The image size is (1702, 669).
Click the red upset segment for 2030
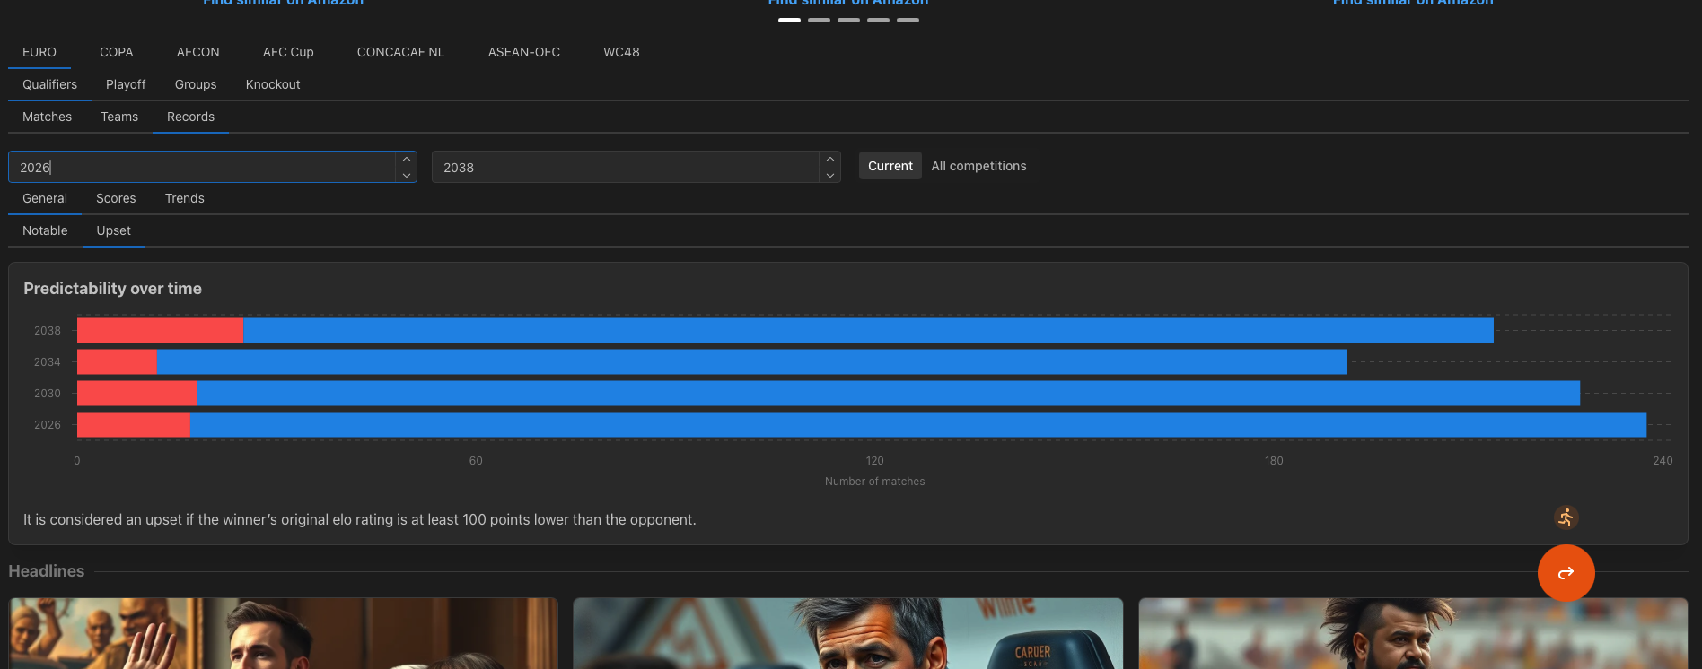coord(136,393)
